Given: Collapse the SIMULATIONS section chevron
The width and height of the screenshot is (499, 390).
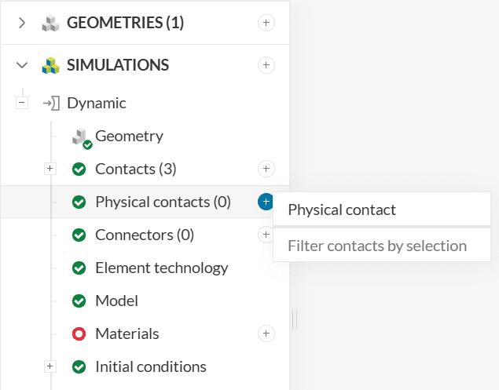Looking at the screenshot, I should click(x=22, y=65).
